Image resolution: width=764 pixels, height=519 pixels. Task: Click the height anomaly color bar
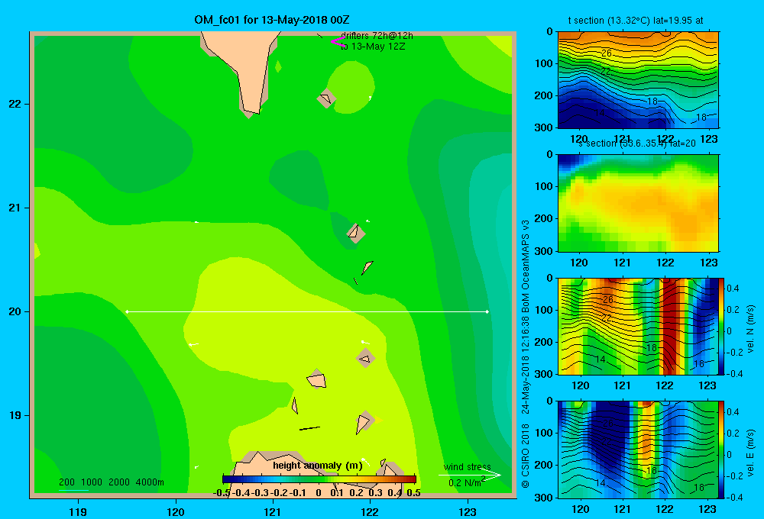(319, 479)
